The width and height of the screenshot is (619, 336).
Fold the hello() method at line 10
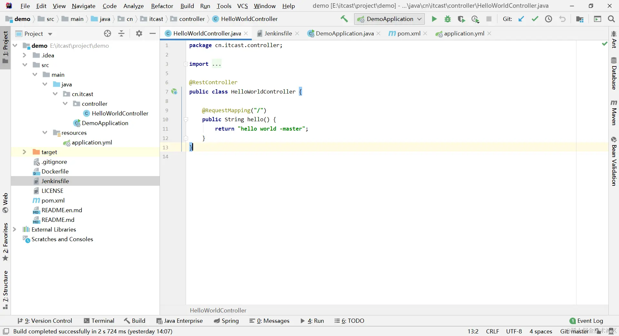[x=186, y=119]
